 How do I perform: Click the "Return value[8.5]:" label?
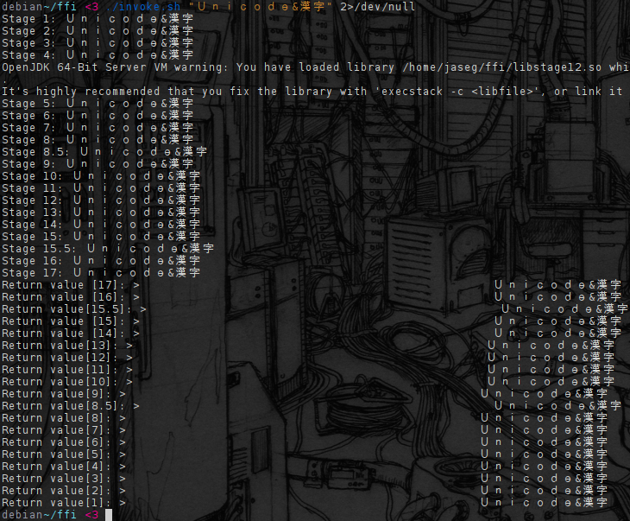[x=64, y=405]
